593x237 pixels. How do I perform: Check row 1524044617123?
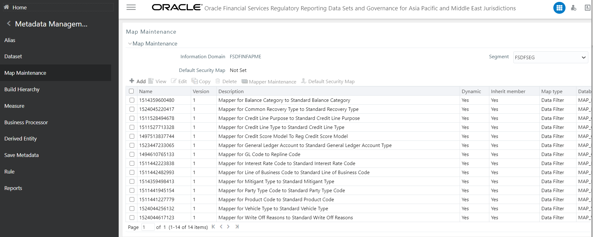point(132,218)
